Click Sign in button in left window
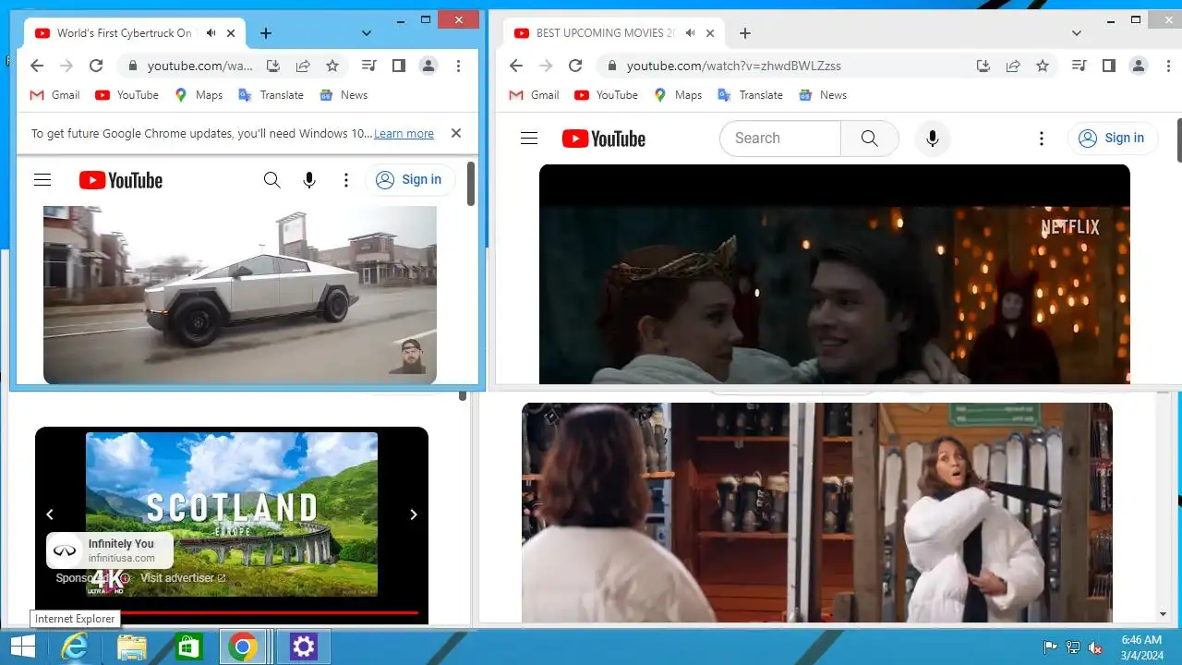This screenshot has height=665, width=1182. point(410,180)
